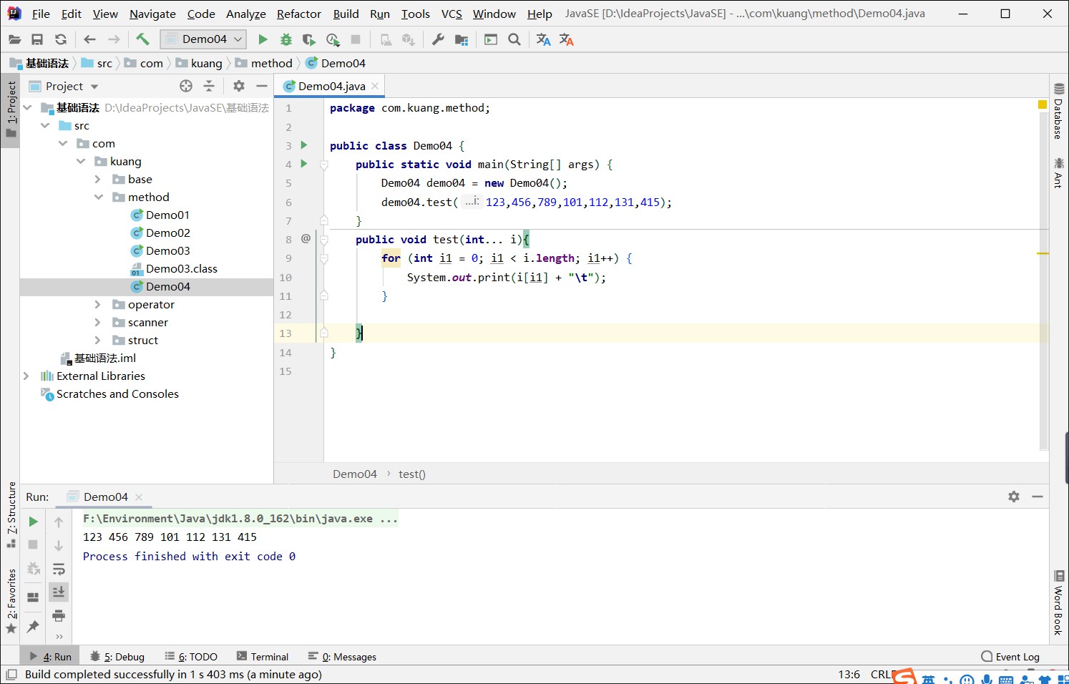Expand the scanner package node
This screenshot has height=684, width=1069.
(x=98, y=322)
